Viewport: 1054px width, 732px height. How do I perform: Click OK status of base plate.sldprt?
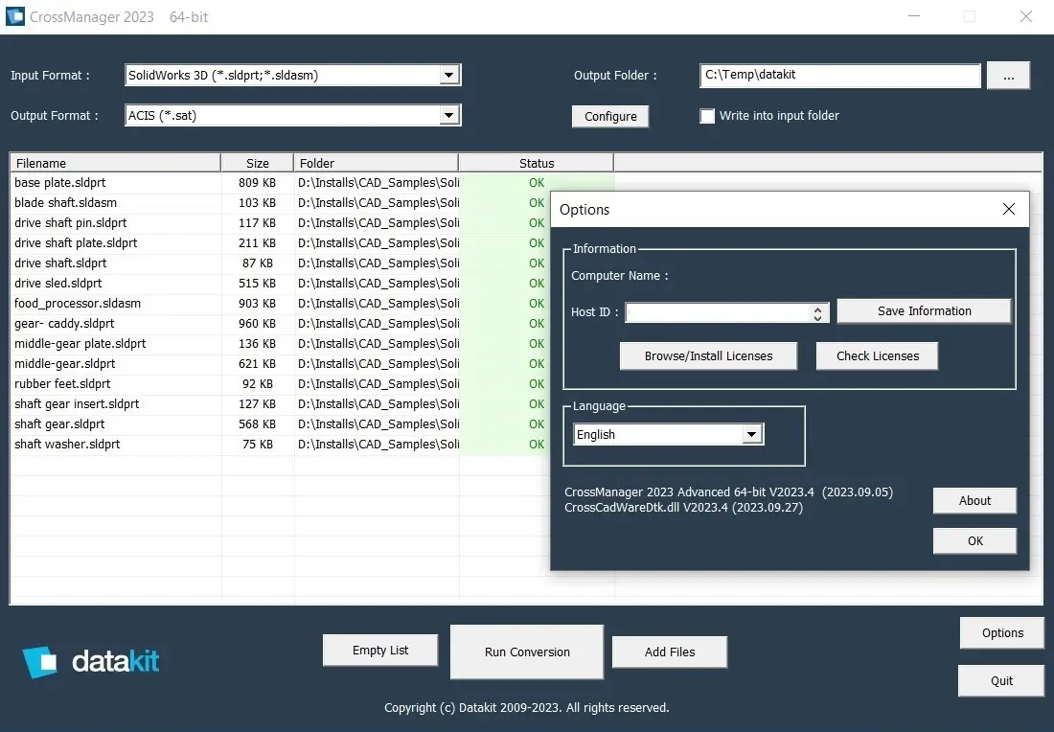point(537,183)
